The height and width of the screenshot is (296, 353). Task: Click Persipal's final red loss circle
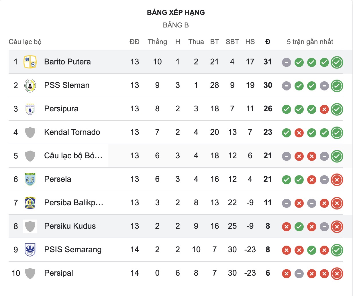[337, 273]
